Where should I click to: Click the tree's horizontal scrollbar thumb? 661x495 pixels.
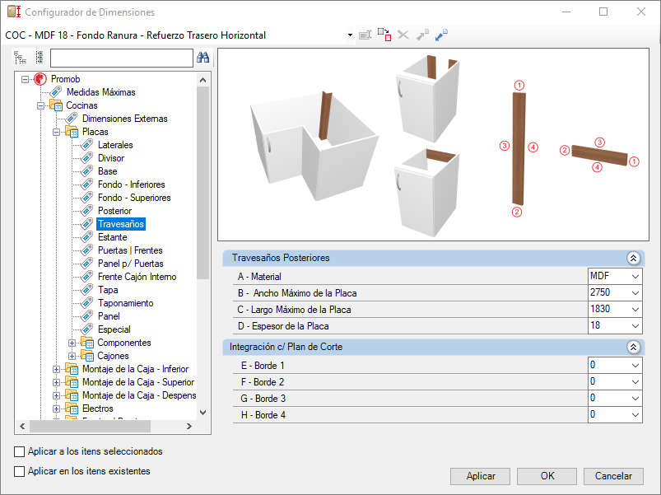coord(90,427)
